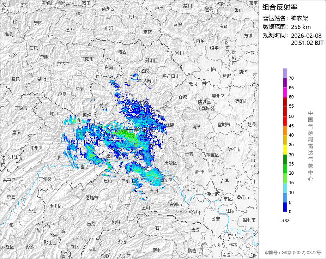This screenshot has width=326, height=259.
Task: Click the 组合反射率 title text
Action: pyautogui.click(x=280, y=7)
